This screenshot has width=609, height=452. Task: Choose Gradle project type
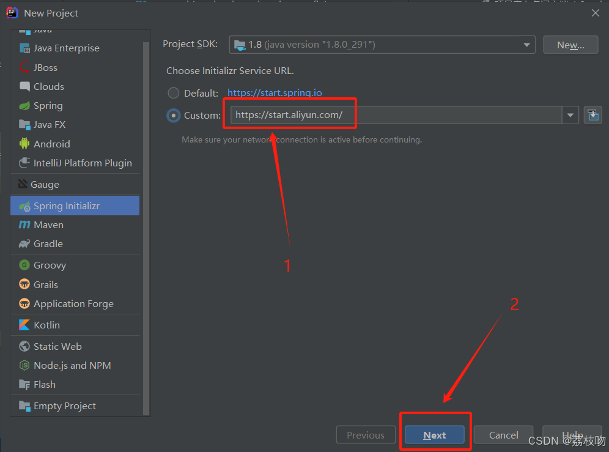[75, 243]
